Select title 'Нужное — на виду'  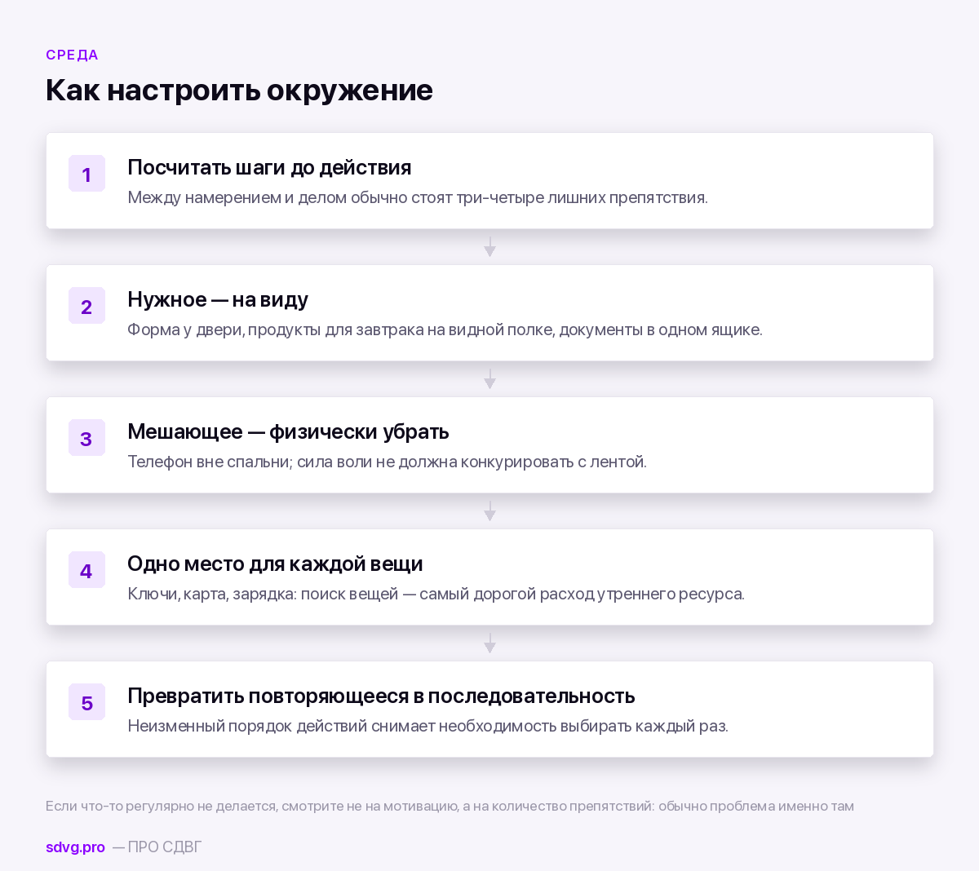(218, 299)
